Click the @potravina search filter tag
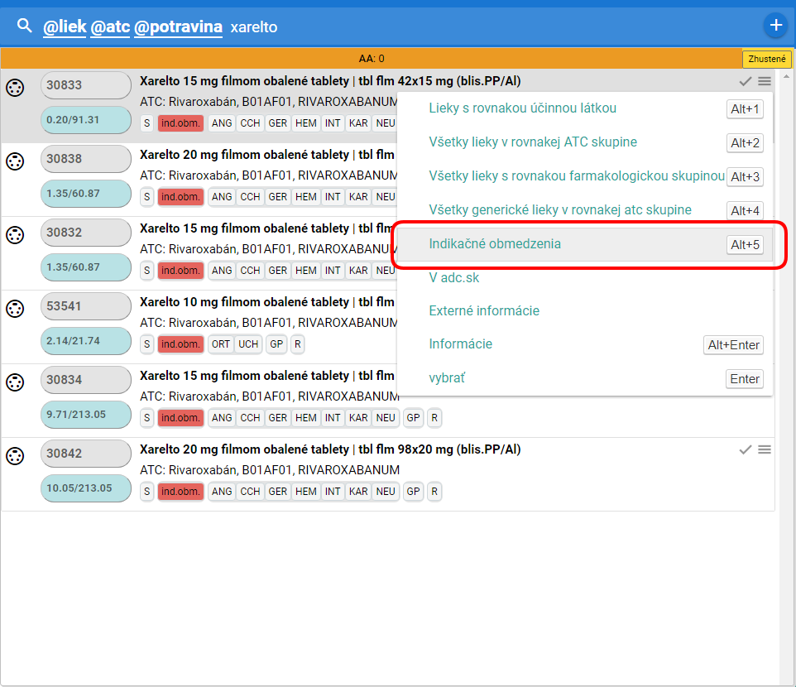796x687 pixels. (178, 26)
